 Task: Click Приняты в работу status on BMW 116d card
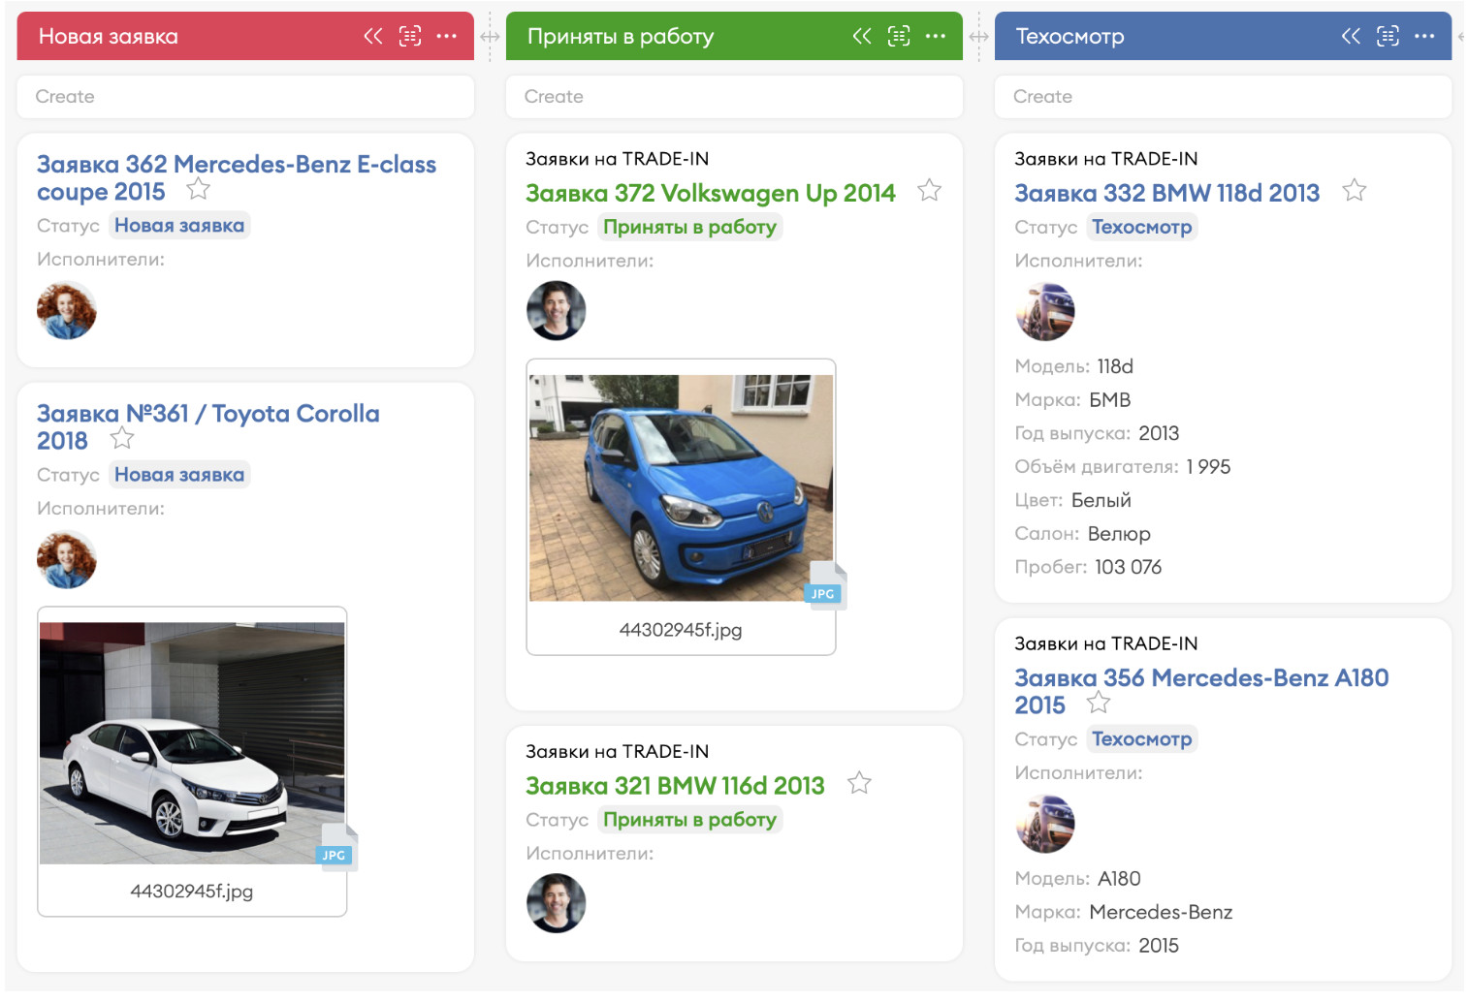(x=690, y=821)
